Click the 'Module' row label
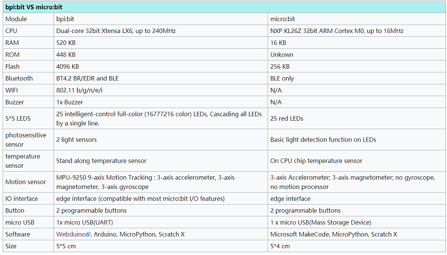The width and height of the screenshot is (447, 255). point(28,19)
